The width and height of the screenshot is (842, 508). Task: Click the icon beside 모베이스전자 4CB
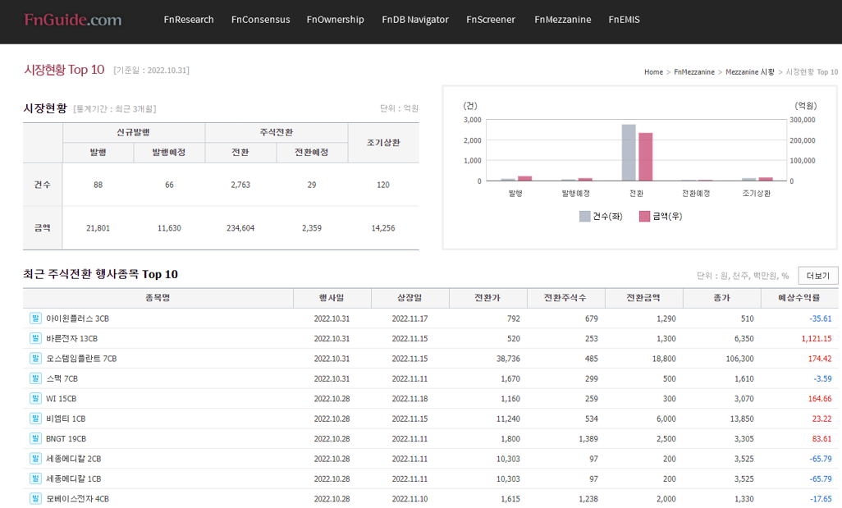point(35,498)
